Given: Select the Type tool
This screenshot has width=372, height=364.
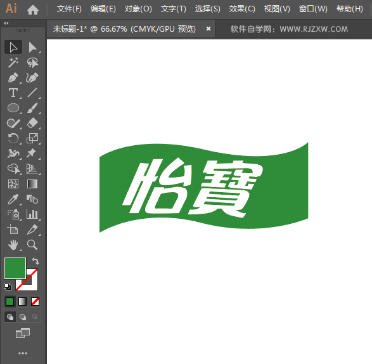Looking at the screenshot, I should pos(13,93).
